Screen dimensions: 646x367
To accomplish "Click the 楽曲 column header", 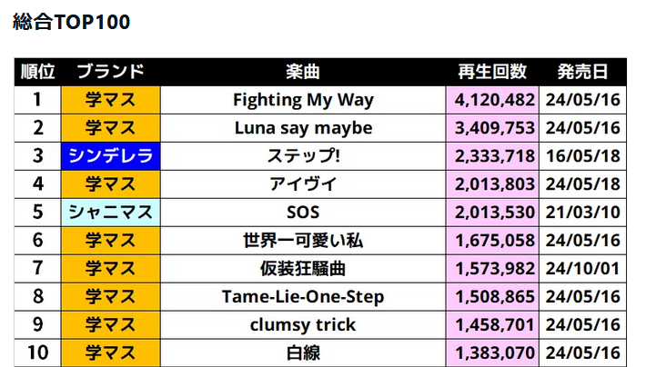I will (303, 72).
